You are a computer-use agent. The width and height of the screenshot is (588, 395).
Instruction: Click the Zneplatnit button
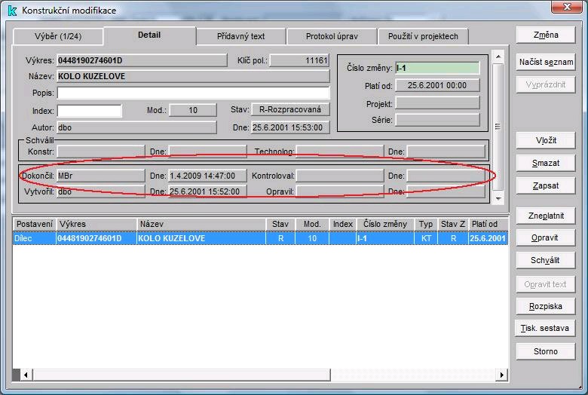coord(546,216)
